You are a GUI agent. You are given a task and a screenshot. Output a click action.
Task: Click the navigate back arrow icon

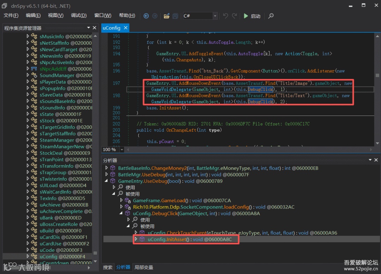click(146, 16)
